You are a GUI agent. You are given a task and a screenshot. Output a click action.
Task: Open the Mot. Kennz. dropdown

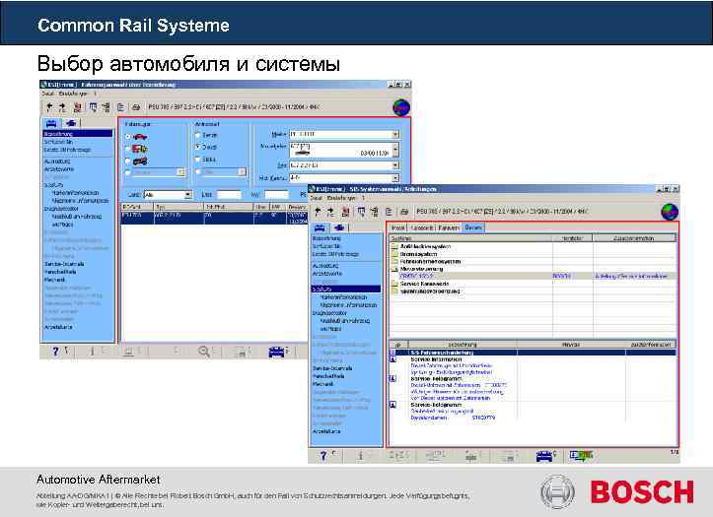pyautogui.click(x=395, y=178)
